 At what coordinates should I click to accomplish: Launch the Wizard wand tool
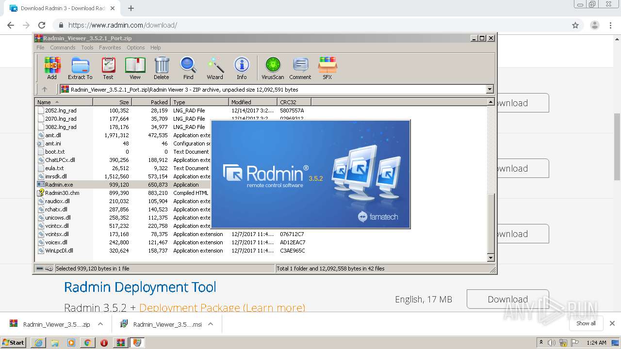(215, 68)
